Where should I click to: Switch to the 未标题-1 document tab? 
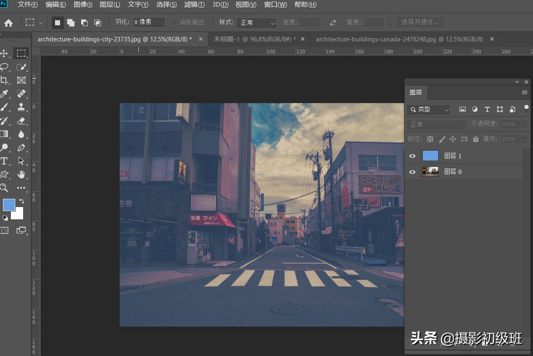(x=254, y=39)
